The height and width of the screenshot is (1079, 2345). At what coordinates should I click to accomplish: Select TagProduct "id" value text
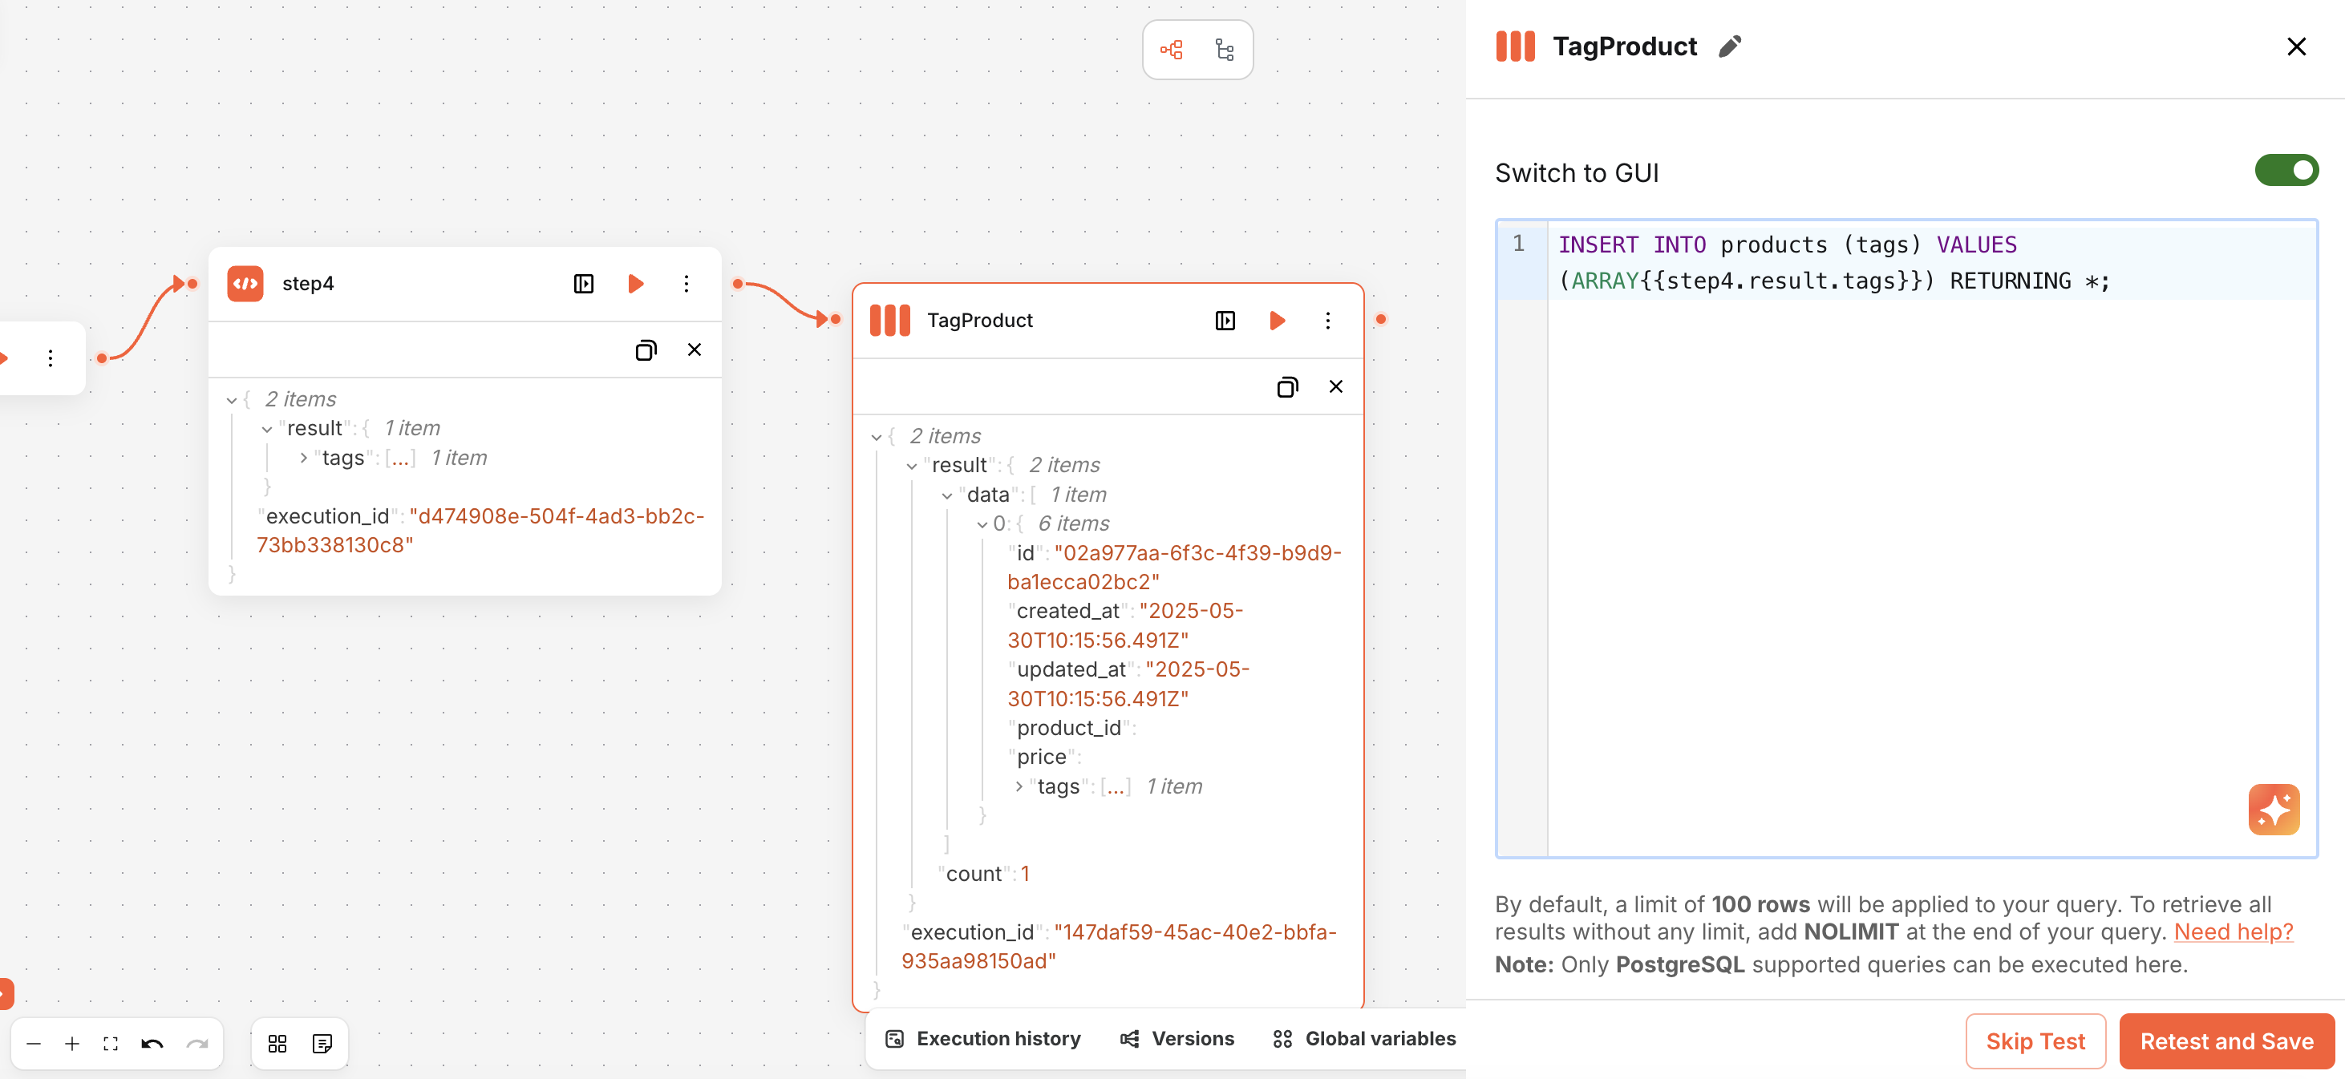tap(1173, 568)
